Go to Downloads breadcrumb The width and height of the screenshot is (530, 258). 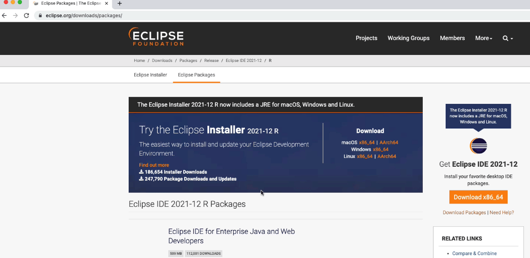click(x=162, y=61)
